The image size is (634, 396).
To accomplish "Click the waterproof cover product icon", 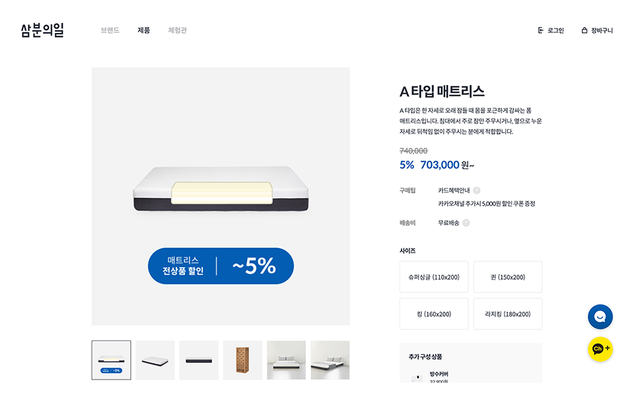I will click(x=417, y=378).
